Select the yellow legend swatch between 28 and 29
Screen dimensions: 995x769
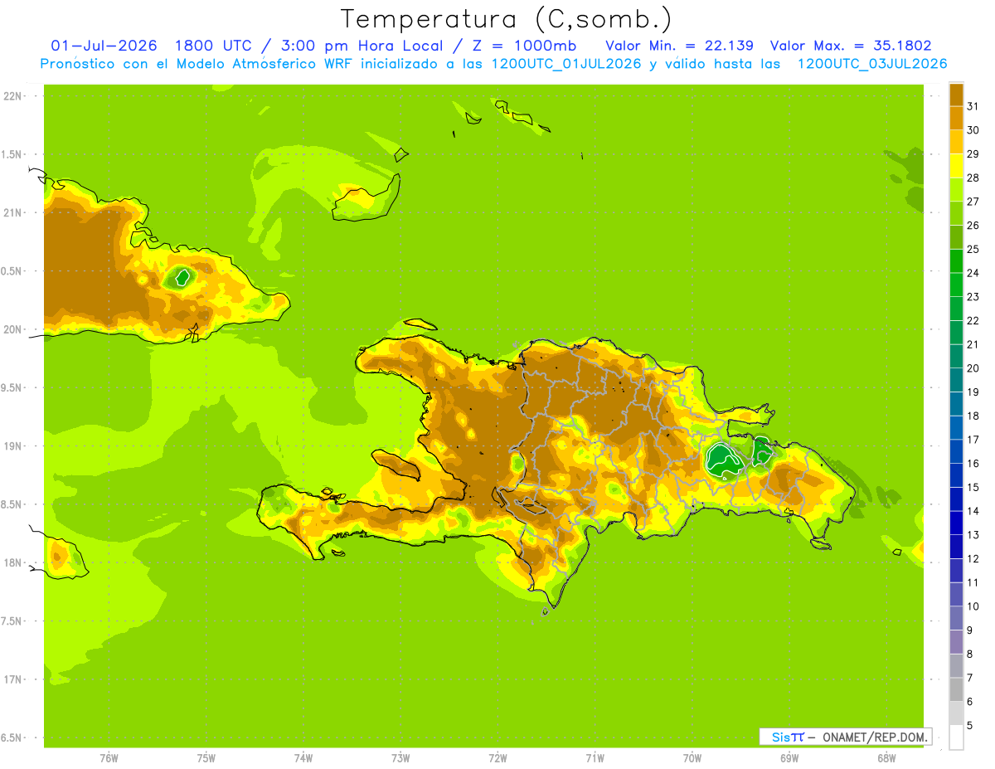[x=956, y=166]
